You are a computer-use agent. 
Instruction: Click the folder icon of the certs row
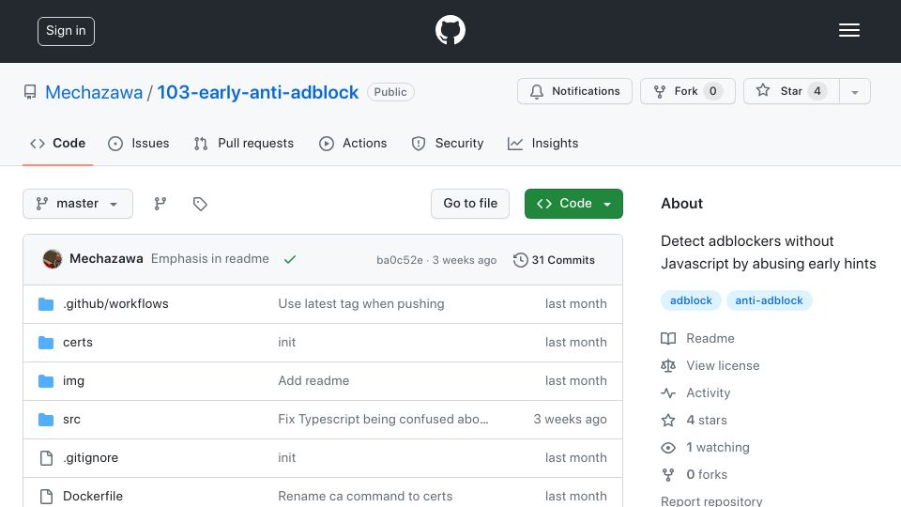(46, 342)
